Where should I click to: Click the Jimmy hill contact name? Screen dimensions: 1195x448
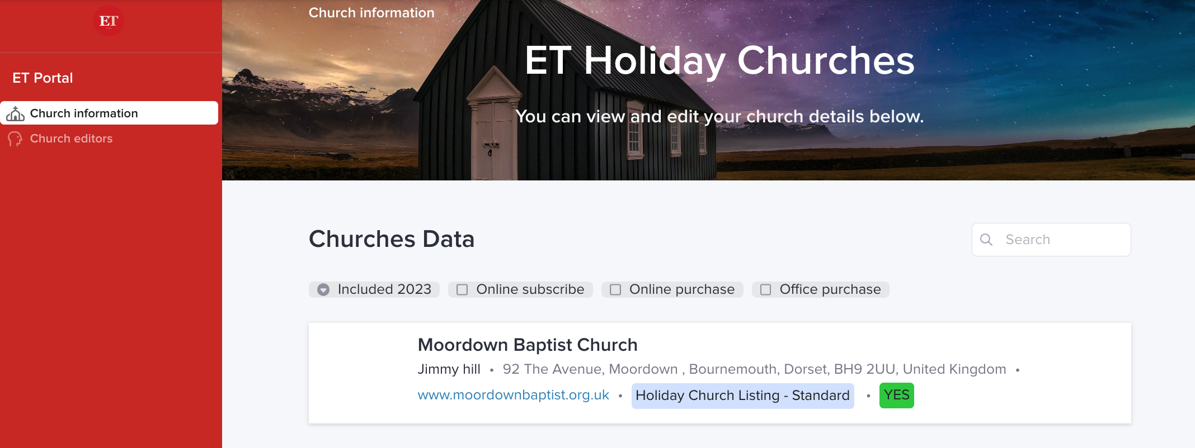coord(449,369)
